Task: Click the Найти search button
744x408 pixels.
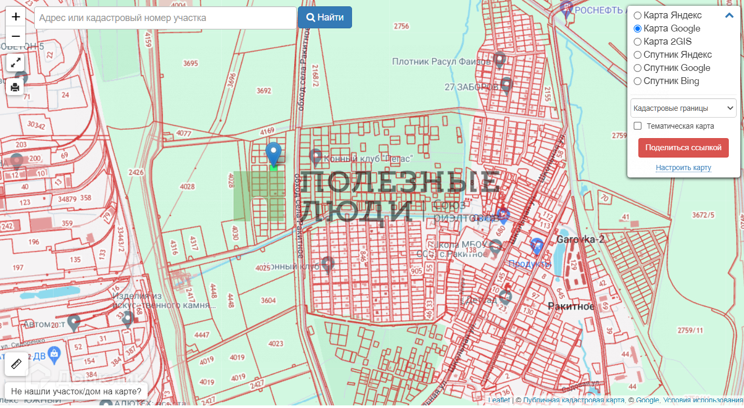Action: click(325, 17)
